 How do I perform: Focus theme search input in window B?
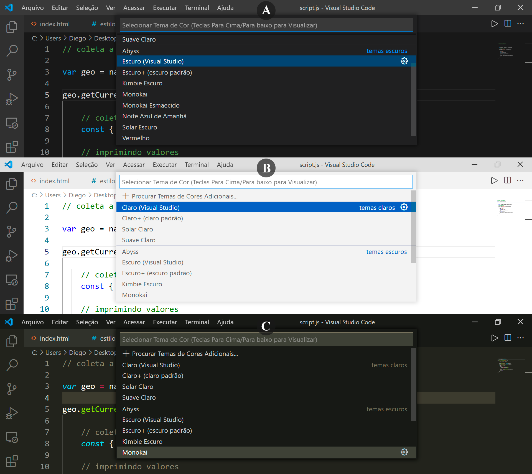pyautogui.click(x=266, y=182)
